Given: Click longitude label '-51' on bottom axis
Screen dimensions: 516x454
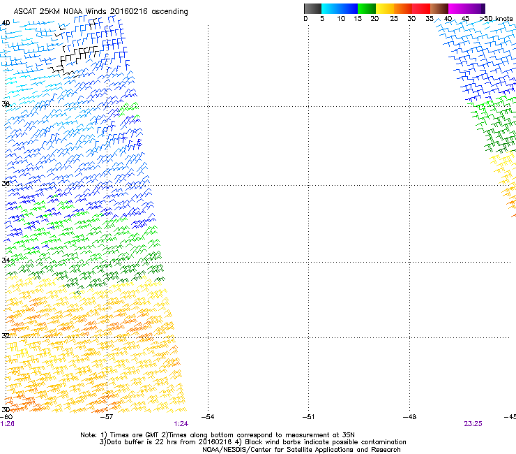Looking at the screenshot, I should [x=308, y=417].
